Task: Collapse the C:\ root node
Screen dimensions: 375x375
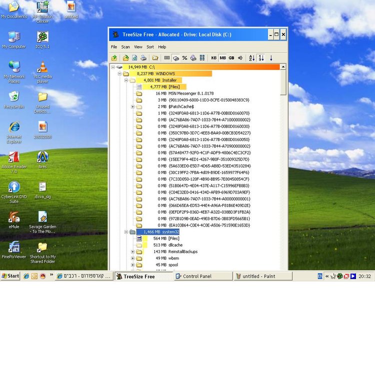Action: (113, 67)
